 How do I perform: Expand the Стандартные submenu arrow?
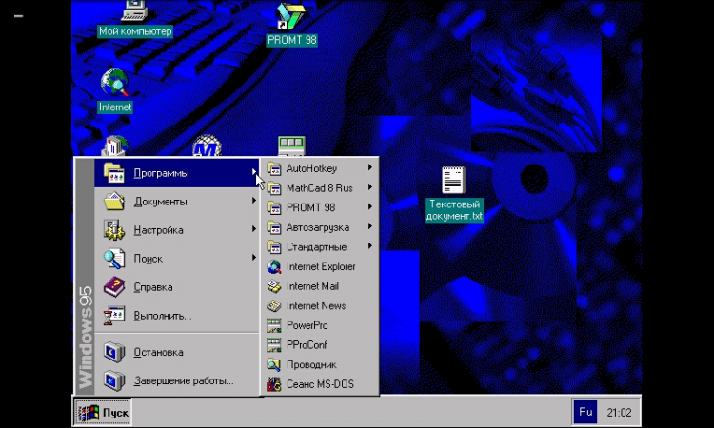[370, 246]
